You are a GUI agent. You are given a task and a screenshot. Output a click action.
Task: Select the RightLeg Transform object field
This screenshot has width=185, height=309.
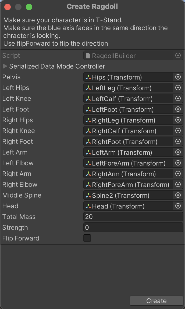pos(128,120)
